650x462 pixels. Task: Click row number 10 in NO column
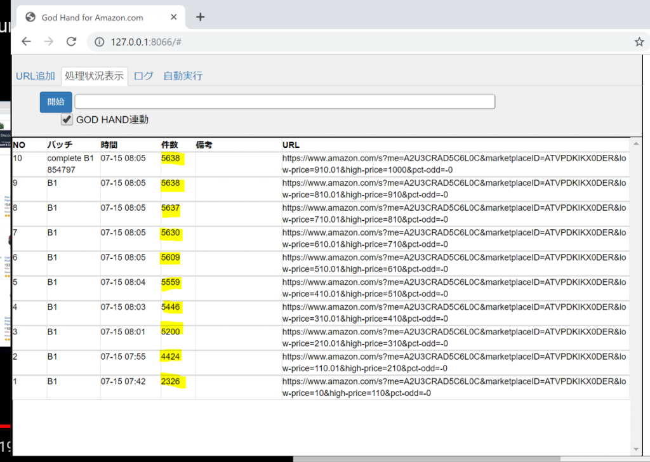(17, 158)
